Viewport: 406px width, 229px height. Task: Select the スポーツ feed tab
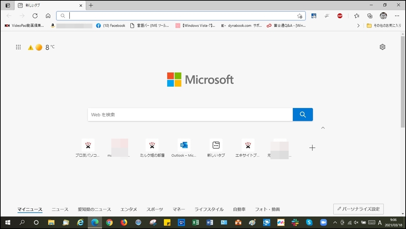(155, 209)
